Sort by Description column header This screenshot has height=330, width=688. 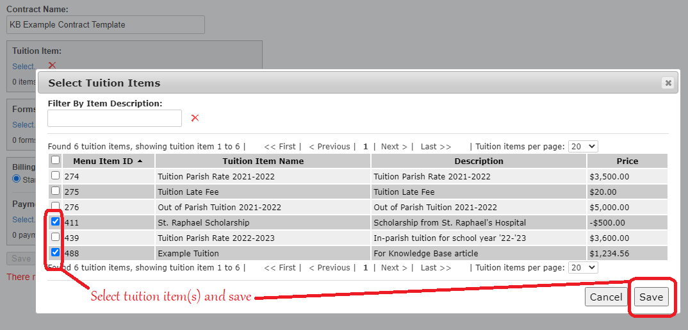pos(479,161)
